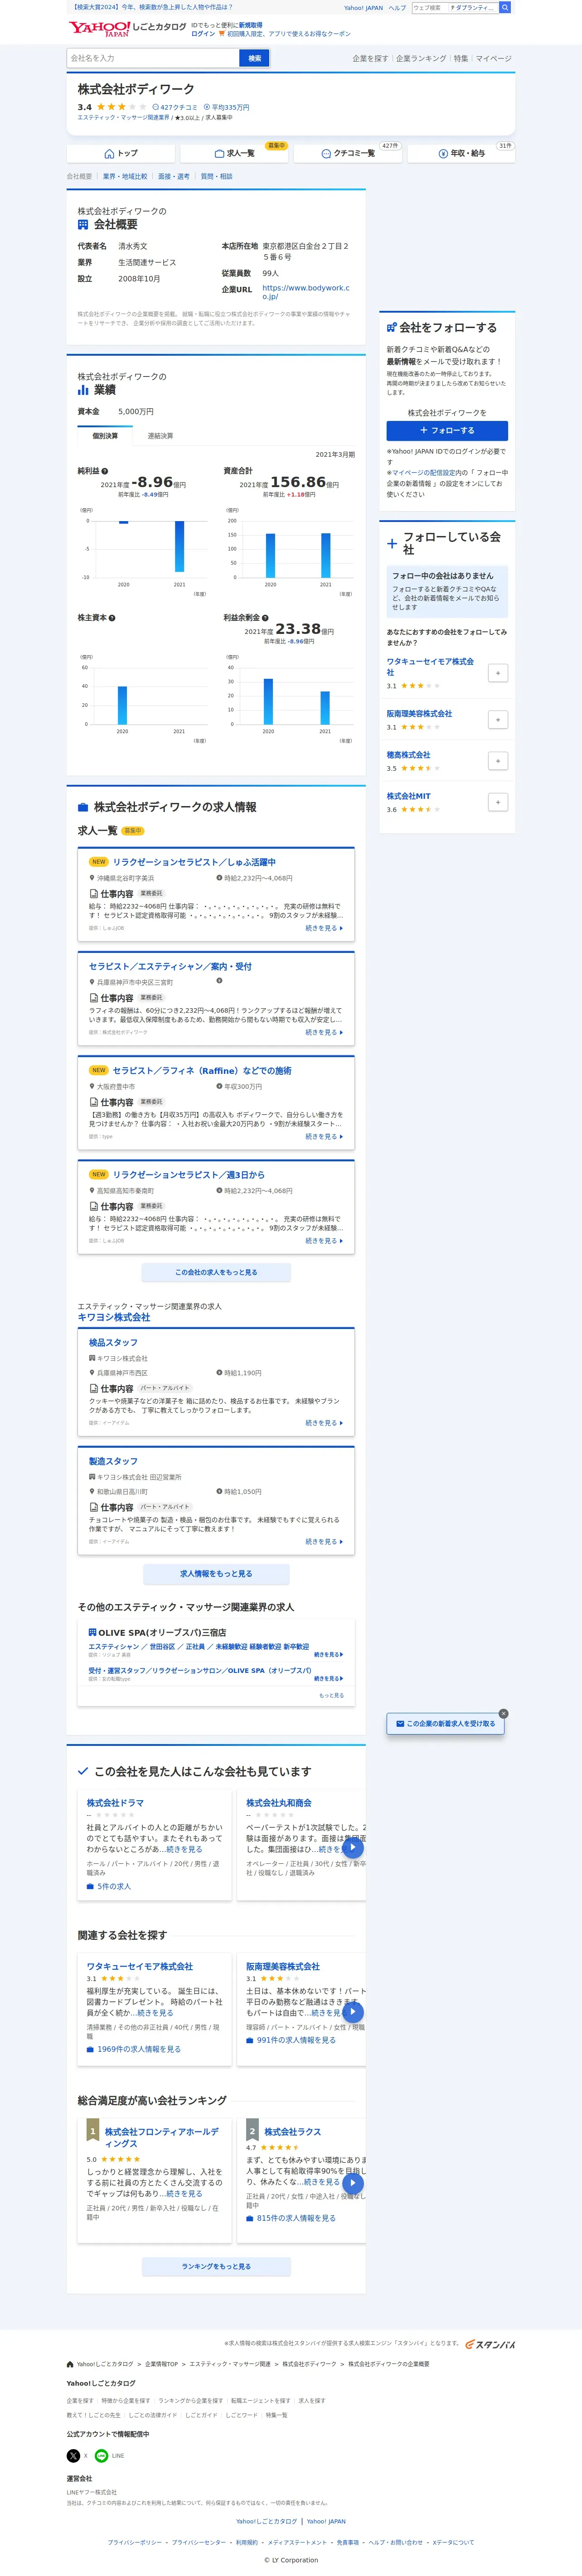Click the help icon next to 株主資本
This screenshot has height=2576, width=582.
pyautogui.click(x=112, y=618)
